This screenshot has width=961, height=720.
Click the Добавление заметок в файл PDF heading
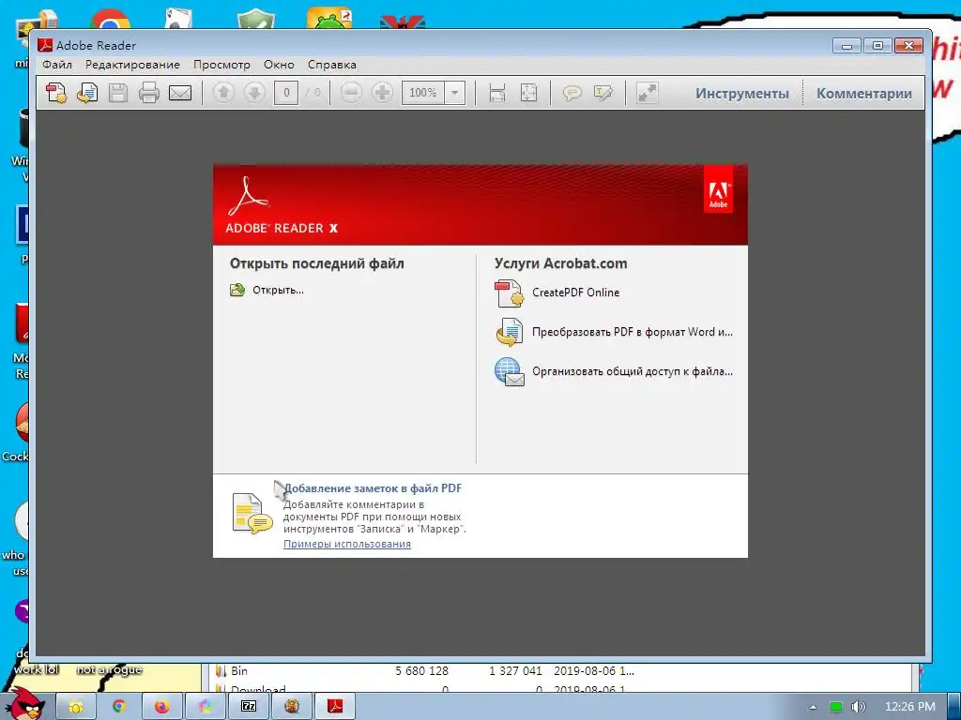372,488
